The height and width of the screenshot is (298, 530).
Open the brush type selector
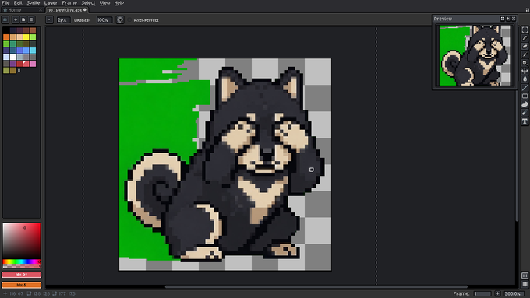click(x=49, y=20)
